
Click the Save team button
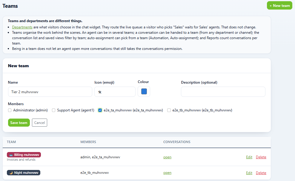pyautogui.click(x=19, y=123)
